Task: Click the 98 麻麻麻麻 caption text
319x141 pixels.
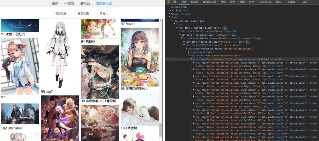Action: [x=99, y=101]
